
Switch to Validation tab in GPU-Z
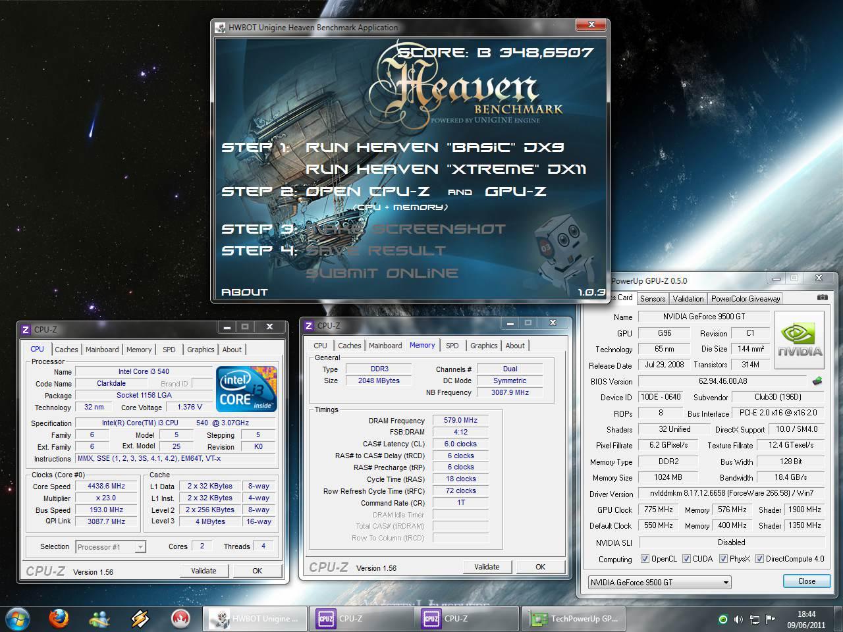click(688, 299)
